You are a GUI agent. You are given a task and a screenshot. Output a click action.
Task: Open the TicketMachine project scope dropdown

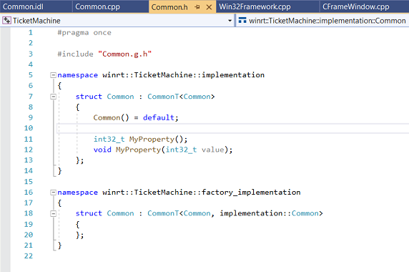(230, 21)
